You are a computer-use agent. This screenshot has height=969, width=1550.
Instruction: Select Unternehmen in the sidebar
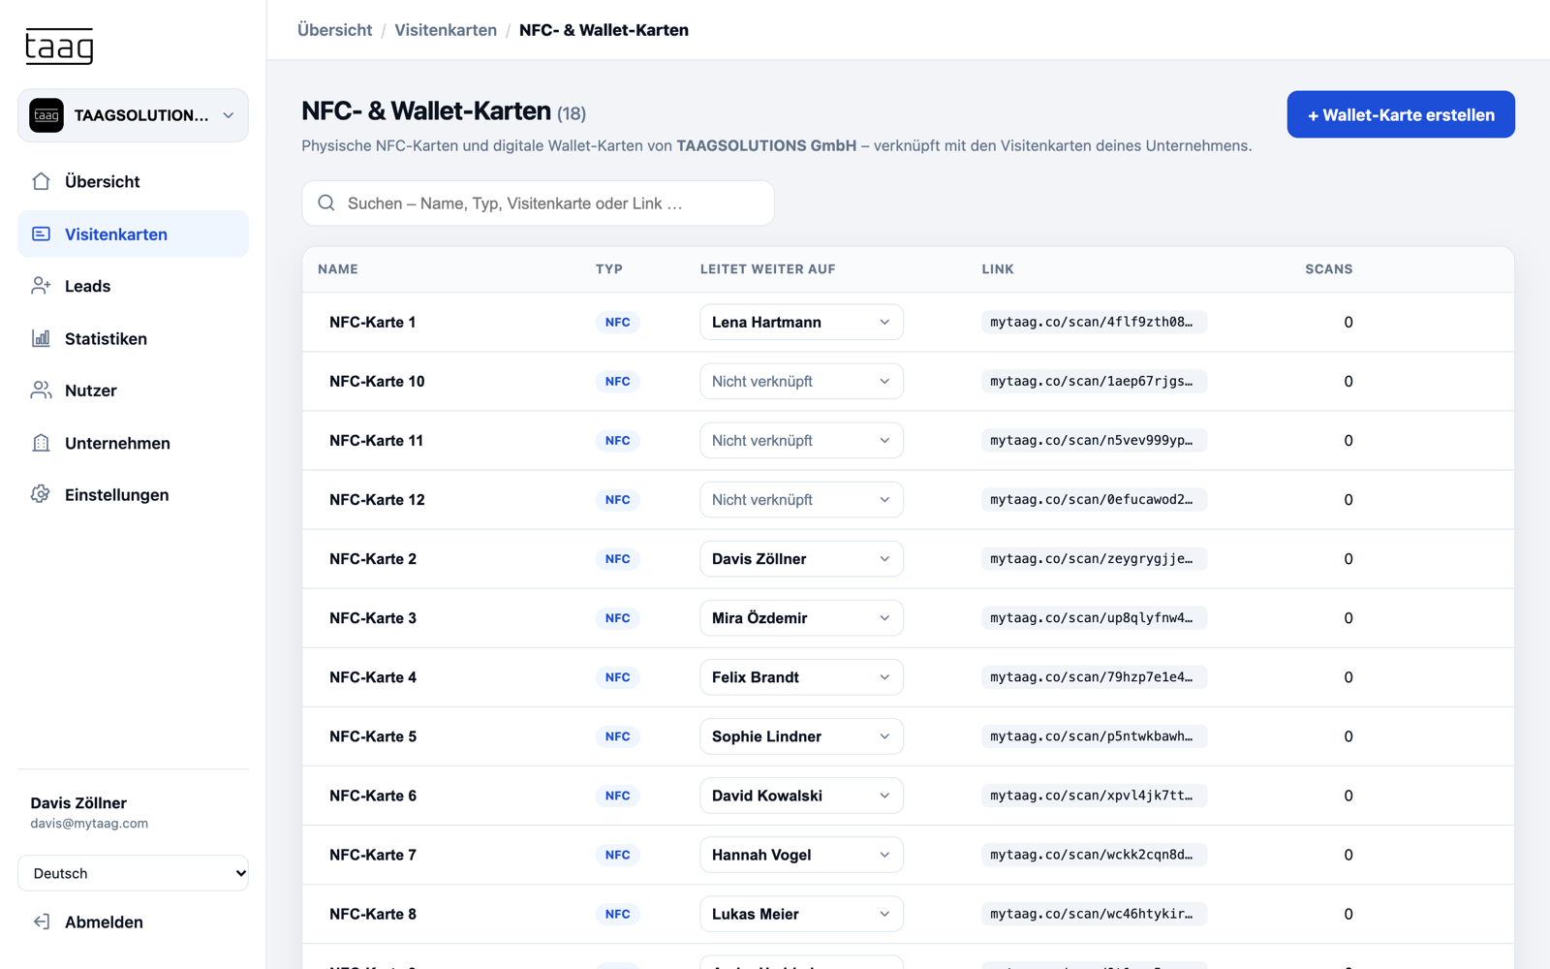click(x=133, y=443)
